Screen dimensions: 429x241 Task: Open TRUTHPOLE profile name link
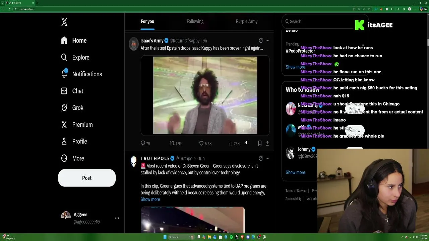(x=155, y=158)
